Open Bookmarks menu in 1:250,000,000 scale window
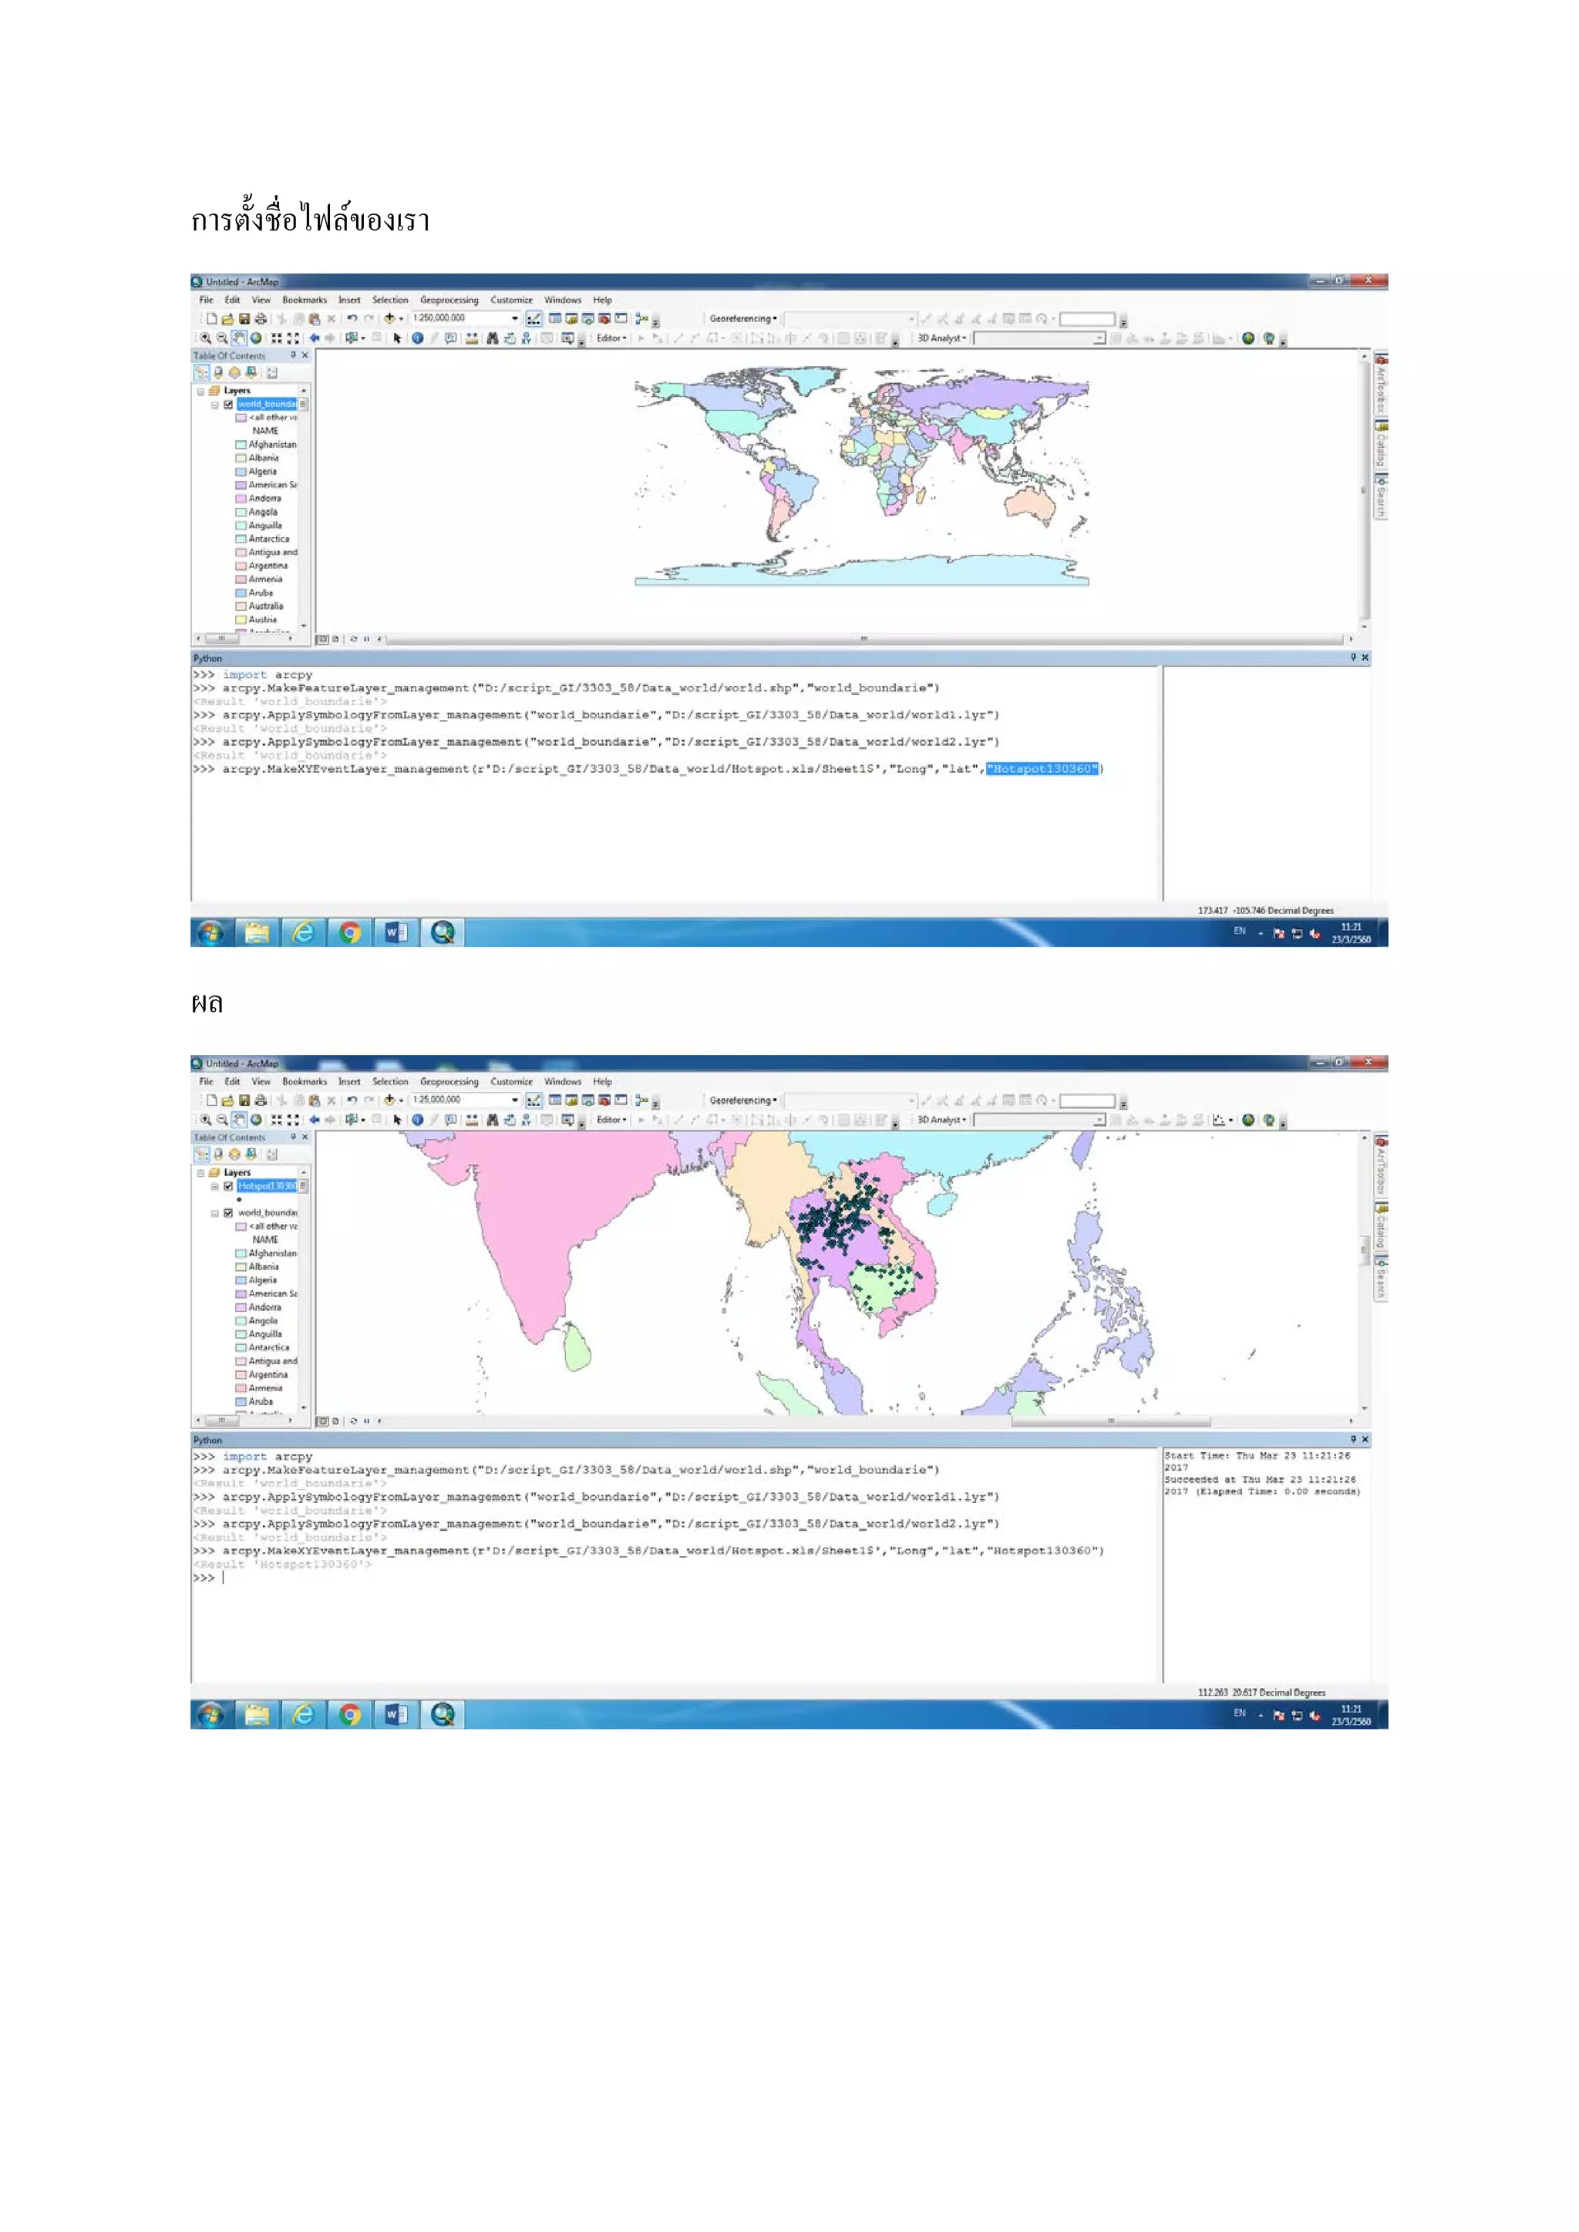Screen dimensions: 1579x2232 (305, 299)
